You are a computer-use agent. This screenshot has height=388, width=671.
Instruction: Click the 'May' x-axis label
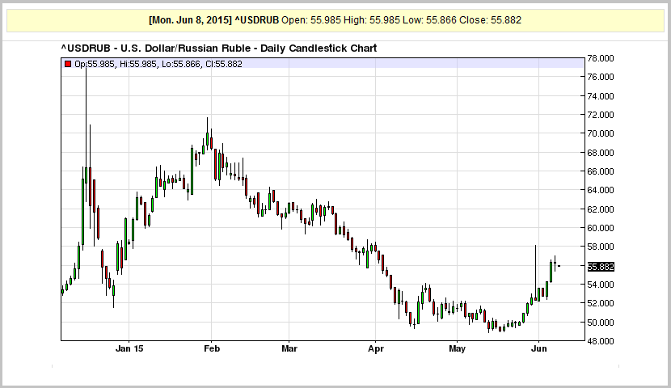click(x=457, y=348)
